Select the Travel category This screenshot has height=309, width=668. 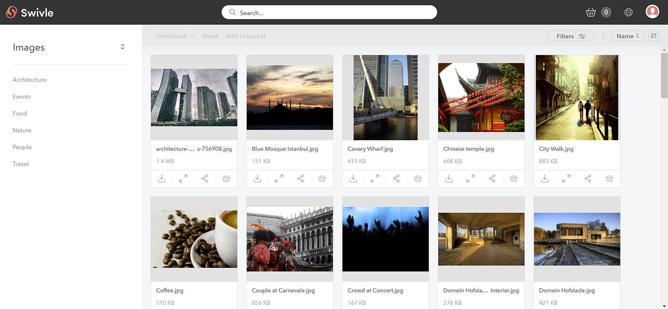click(x=20, y=164)
